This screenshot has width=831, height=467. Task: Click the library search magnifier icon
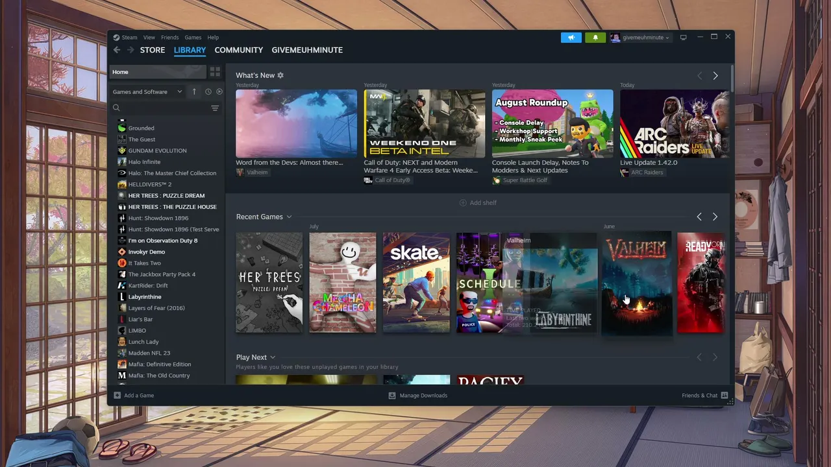click(x=116, y=108)
